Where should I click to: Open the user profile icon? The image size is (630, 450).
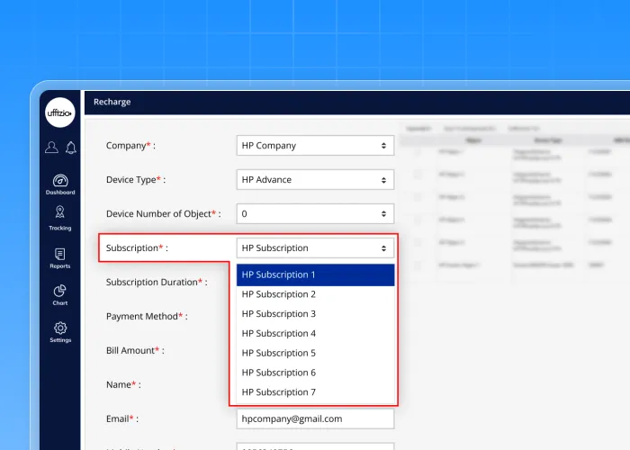pos(51,148)
